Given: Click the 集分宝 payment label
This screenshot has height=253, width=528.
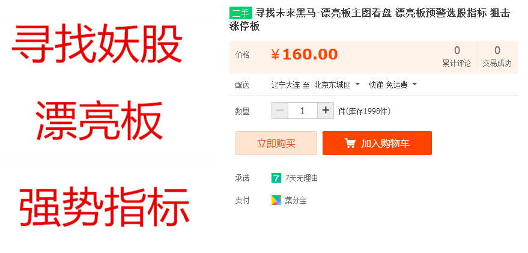Looking at the screenshot, I should coord(296,201).
